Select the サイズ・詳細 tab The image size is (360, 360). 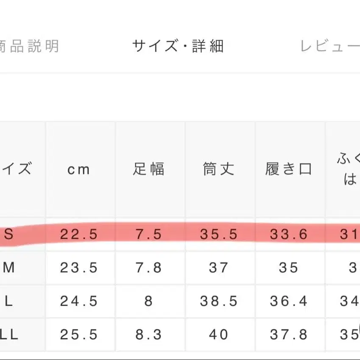(x=178, y=46)
